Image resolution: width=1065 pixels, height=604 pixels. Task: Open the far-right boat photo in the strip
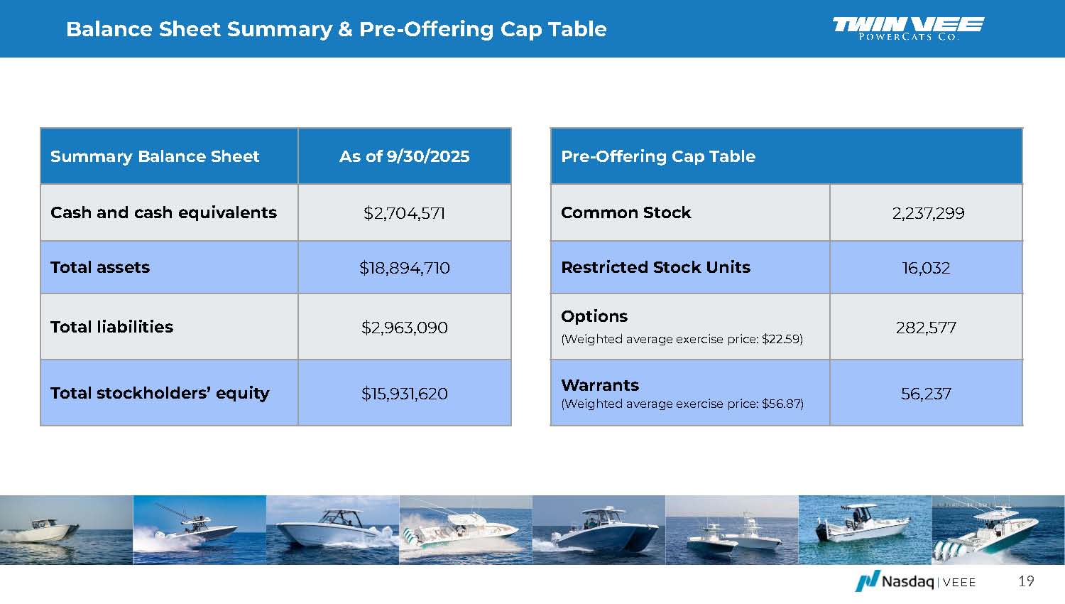998,529
